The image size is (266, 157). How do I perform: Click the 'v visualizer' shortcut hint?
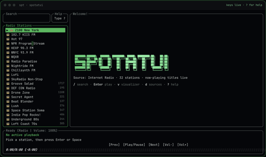(129, 85)
